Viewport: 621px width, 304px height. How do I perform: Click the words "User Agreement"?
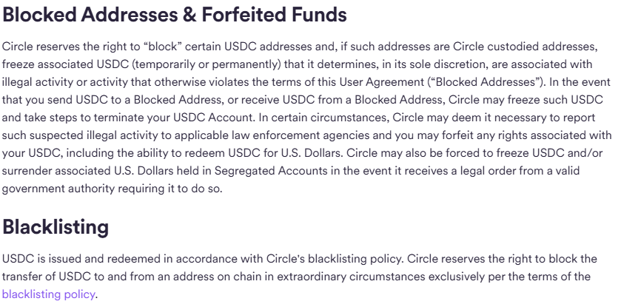[382, 82]
